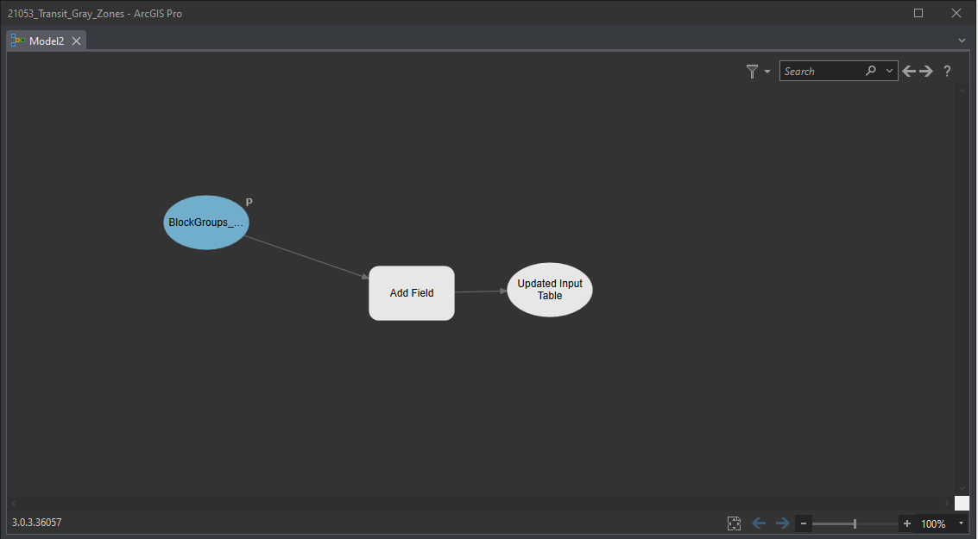Open the filter funnel icon

pyautogui.click(x=752, y=72)
